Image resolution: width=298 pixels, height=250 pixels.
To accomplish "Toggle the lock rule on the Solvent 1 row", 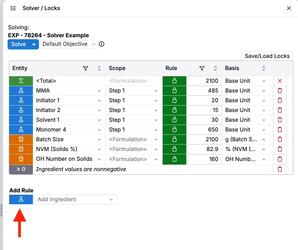I will (174, 120).
